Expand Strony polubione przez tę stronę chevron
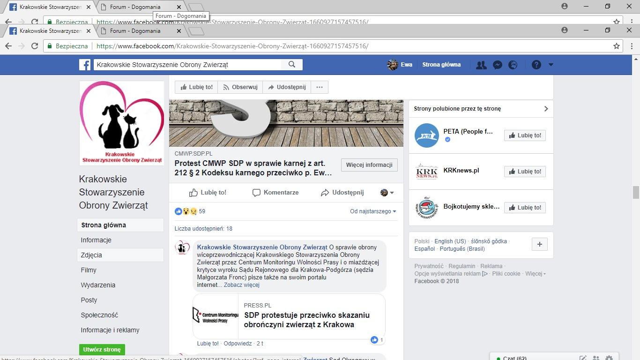The height and width of the screenshot is (360, 640). [x=546, y=109]
